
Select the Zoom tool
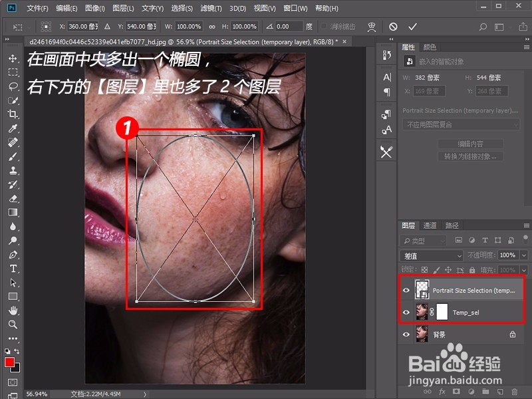tap(13, 325)
